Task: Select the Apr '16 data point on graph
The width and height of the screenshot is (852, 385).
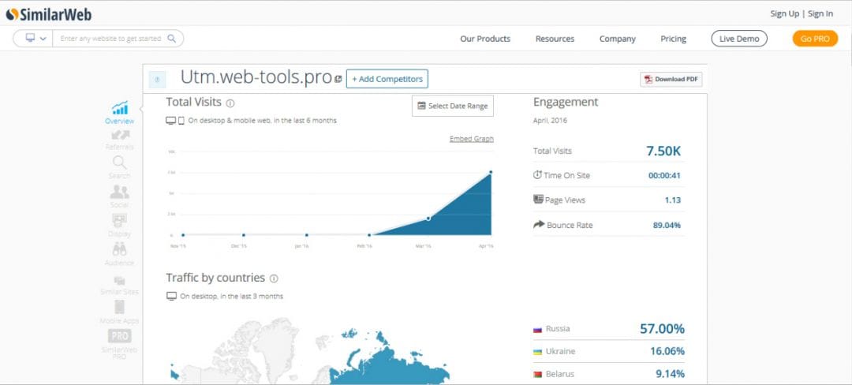Action: (491, 172)
